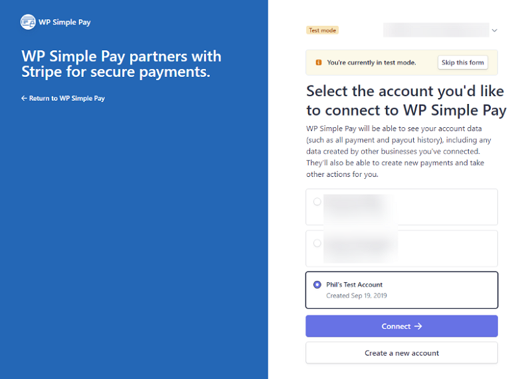
Task: Return to WP Simple Pay link
Action: pyautogui.click(x=63, y=98)
